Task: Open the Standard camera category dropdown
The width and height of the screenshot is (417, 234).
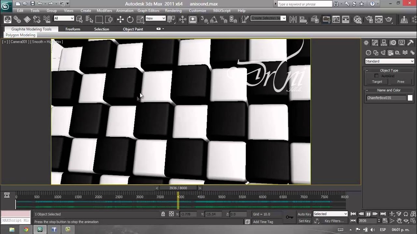Action: point(389,61)
